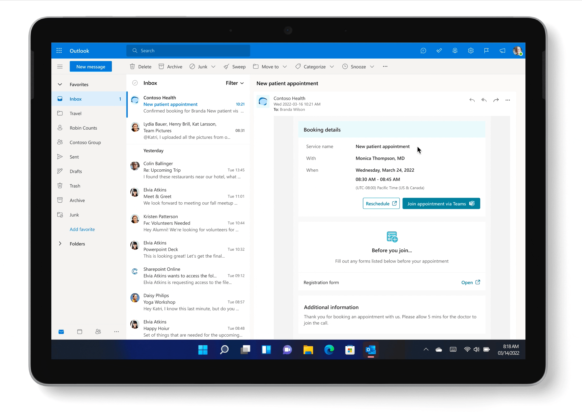Image resolution: width=582 pixels, height=412 pixels.
Task: Click the Forward icon on email
Action: coord(496,100)
